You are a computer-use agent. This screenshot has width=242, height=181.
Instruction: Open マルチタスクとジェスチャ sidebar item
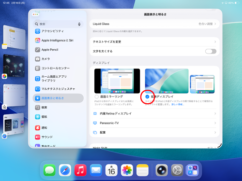point(58,89)
